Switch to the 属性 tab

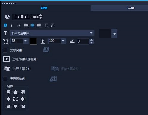click(x=131, y=8)
